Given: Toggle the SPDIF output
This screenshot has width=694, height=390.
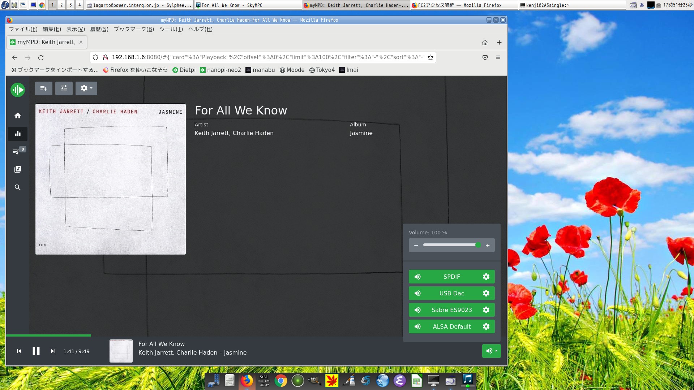Looking at the screenshot, I should [x=451, y=277].
